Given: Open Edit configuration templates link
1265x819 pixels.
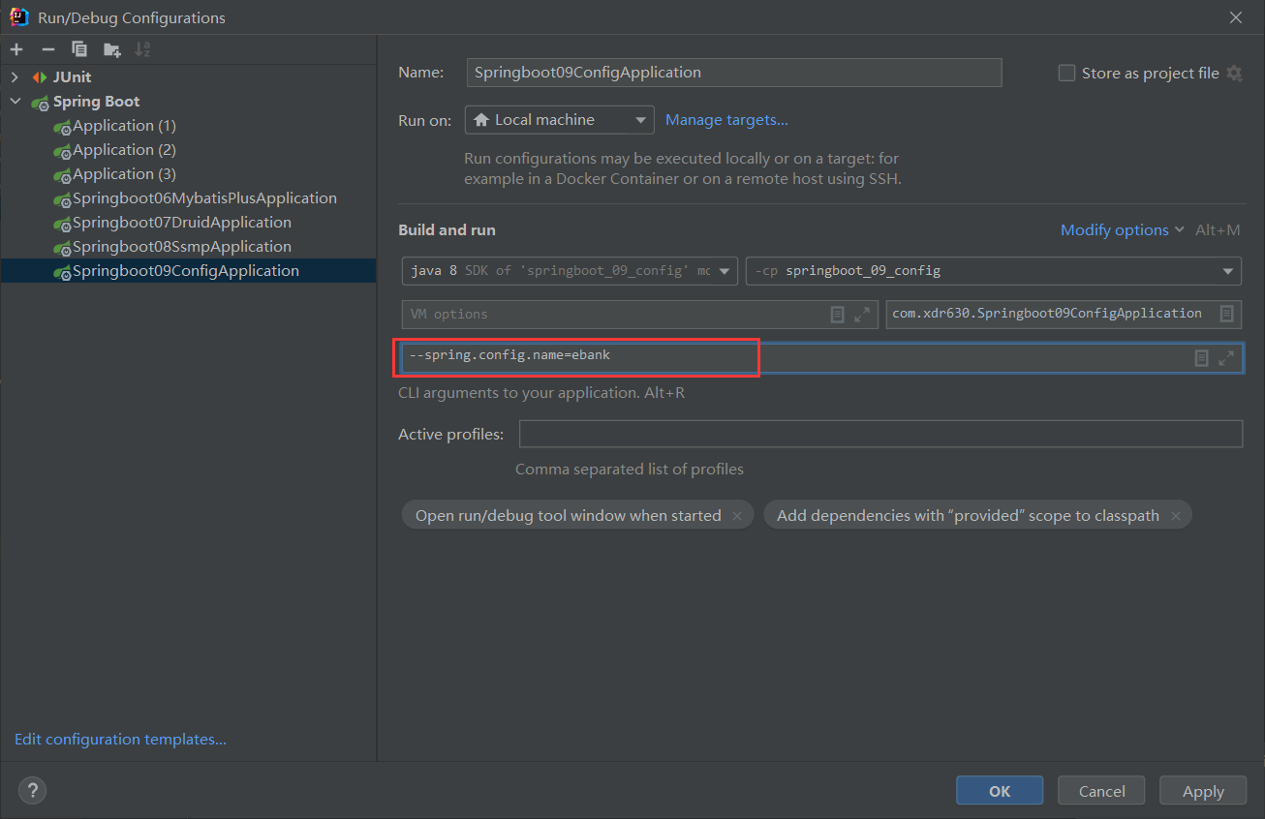Looking at the screenshot, I should pyautogui.click(x=120, y=740).
